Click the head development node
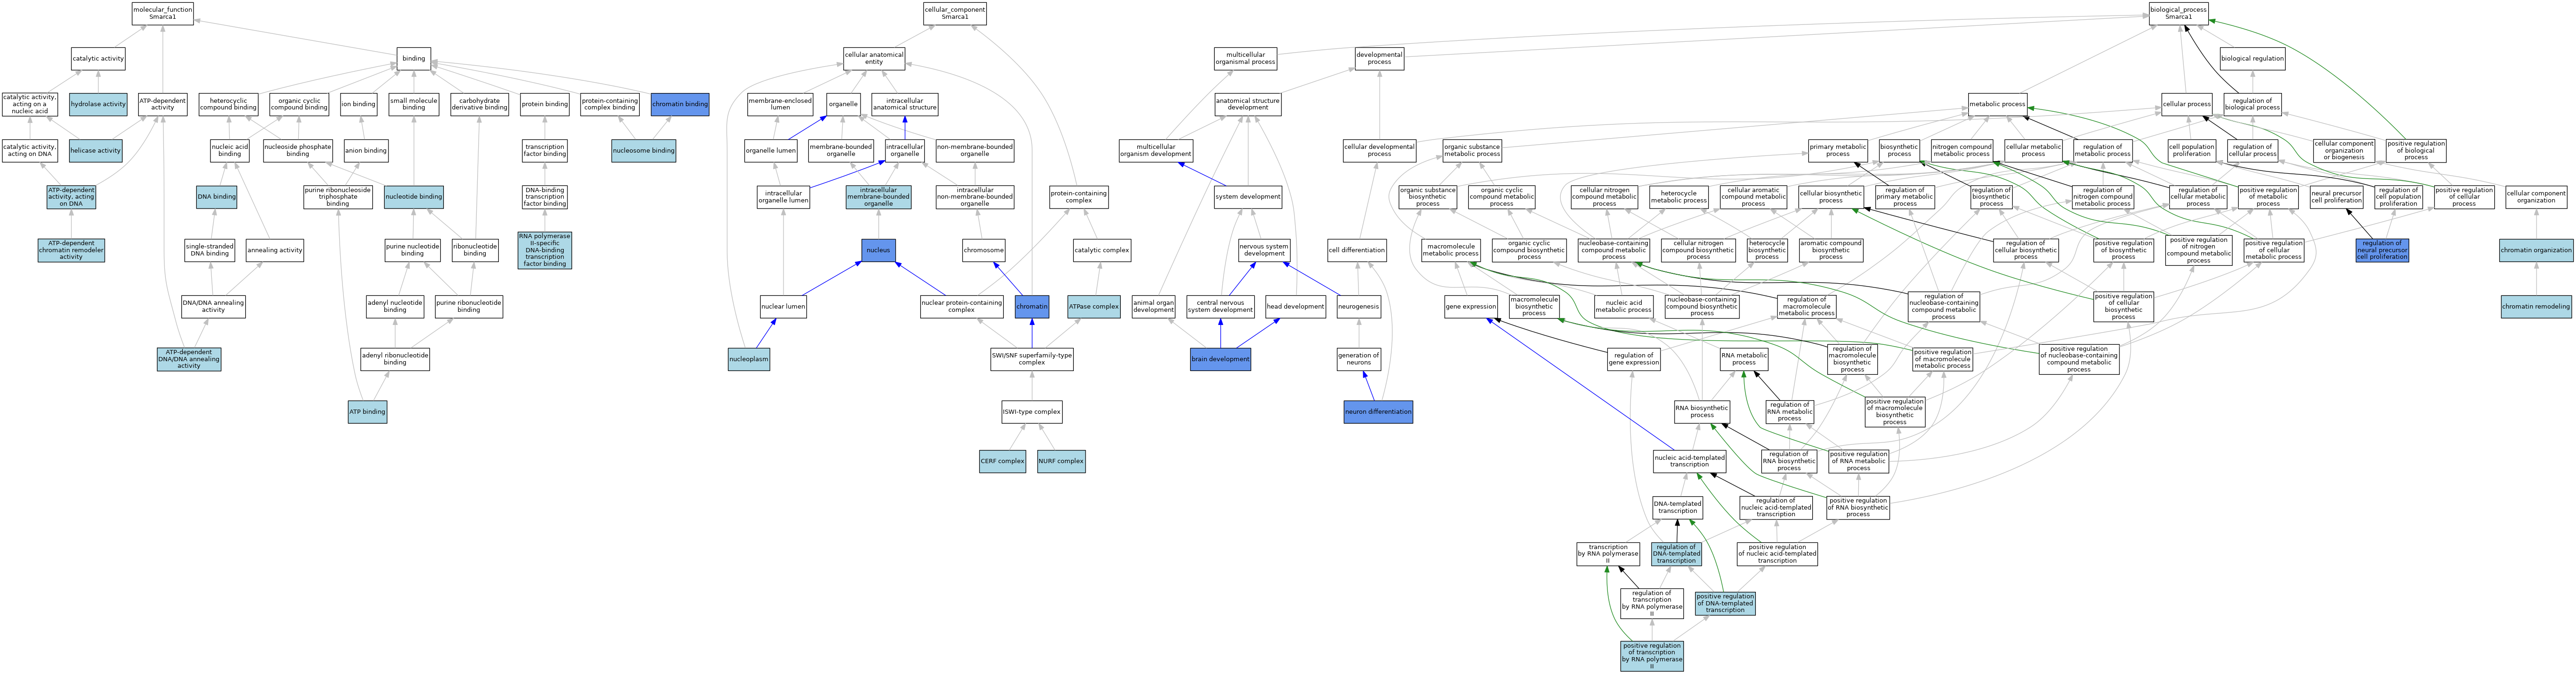The image size is (2576, 674). click(x=1295, y=307)
